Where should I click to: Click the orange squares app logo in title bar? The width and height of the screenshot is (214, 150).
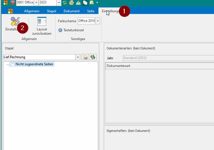point(6,2)
